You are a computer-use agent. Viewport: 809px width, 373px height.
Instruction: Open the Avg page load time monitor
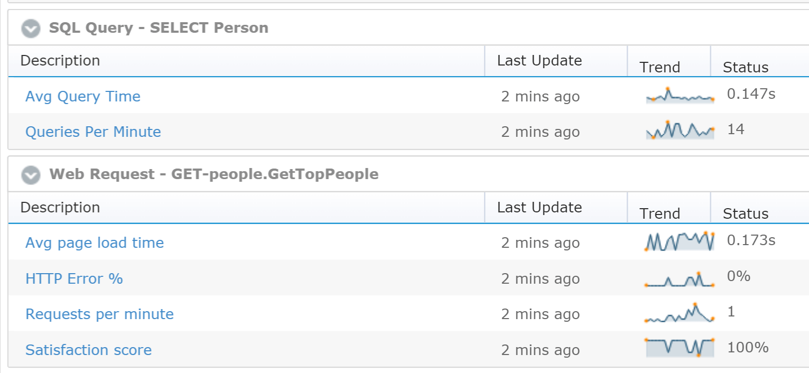95,243
